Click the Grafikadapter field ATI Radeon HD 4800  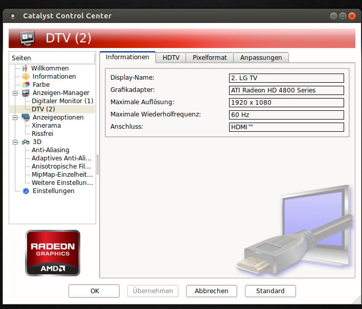coord(286,90)
